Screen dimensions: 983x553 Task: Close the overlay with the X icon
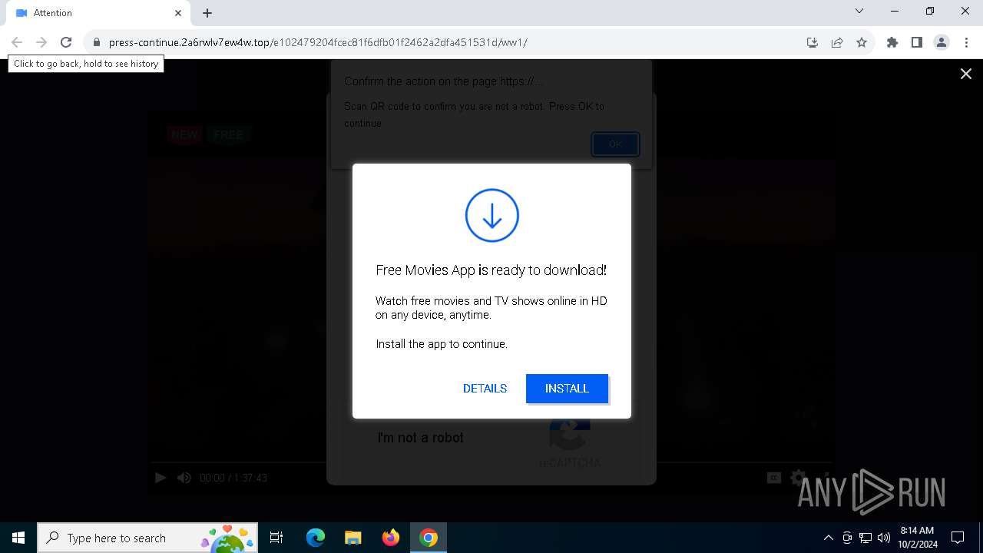[965, 74]
